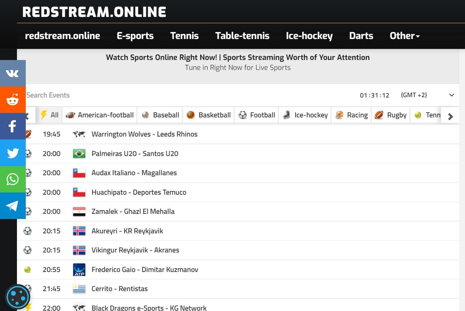Go to E-sports section

click(135, 36)
